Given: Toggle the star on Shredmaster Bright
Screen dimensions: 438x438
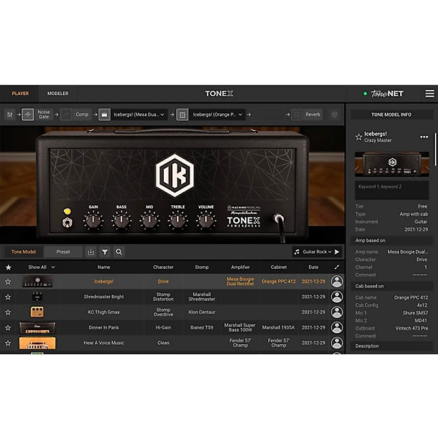Looking at the screenshot, I should [8, 297].
